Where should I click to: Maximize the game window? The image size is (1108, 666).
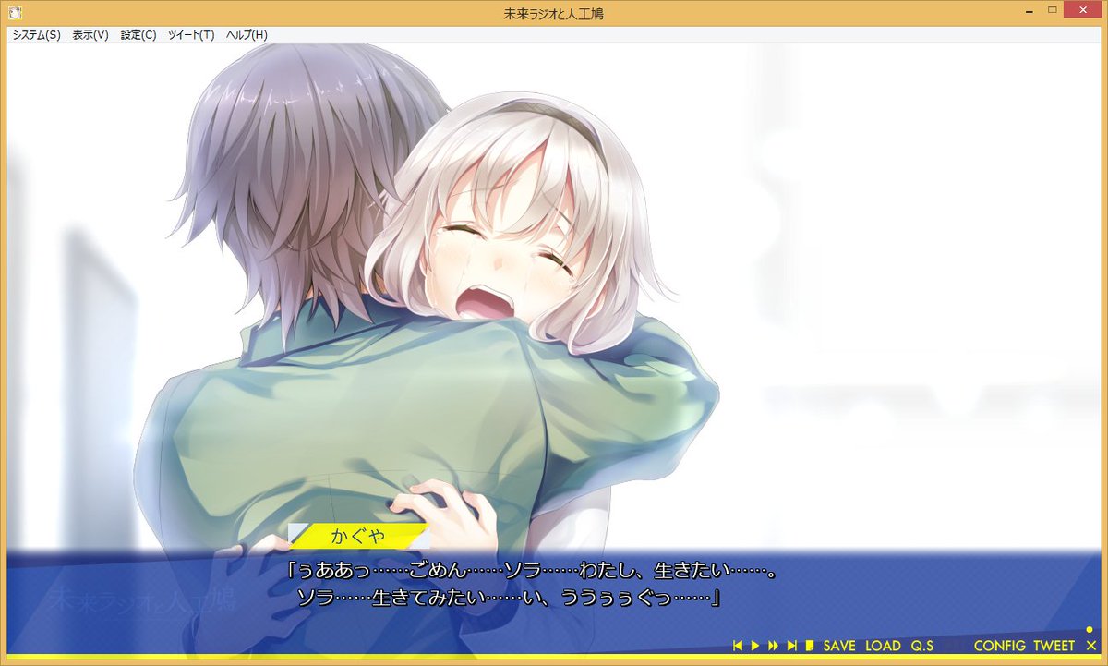coord(1052,10)
